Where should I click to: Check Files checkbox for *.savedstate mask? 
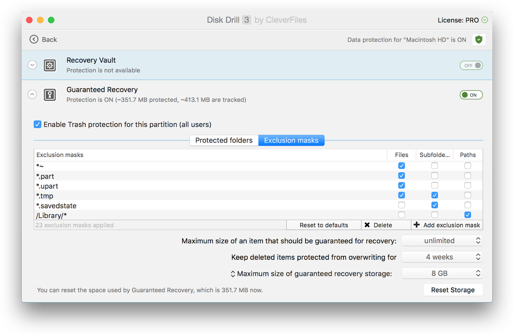(401, 205)
